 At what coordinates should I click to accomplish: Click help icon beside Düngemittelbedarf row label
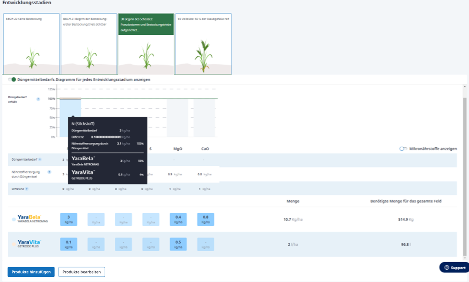pos(40,160)
